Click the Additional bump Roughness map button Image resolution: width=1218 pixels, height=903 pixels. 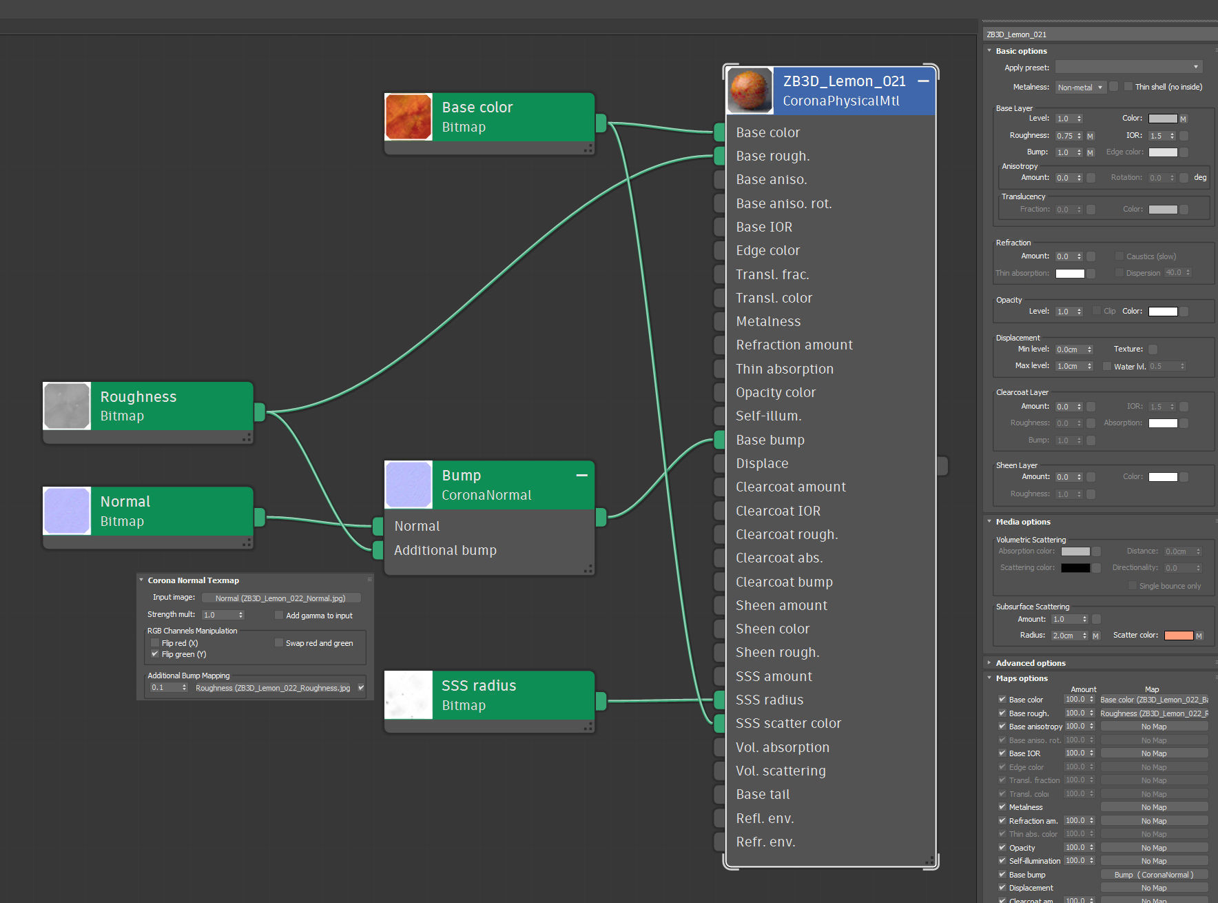(273, 687)
